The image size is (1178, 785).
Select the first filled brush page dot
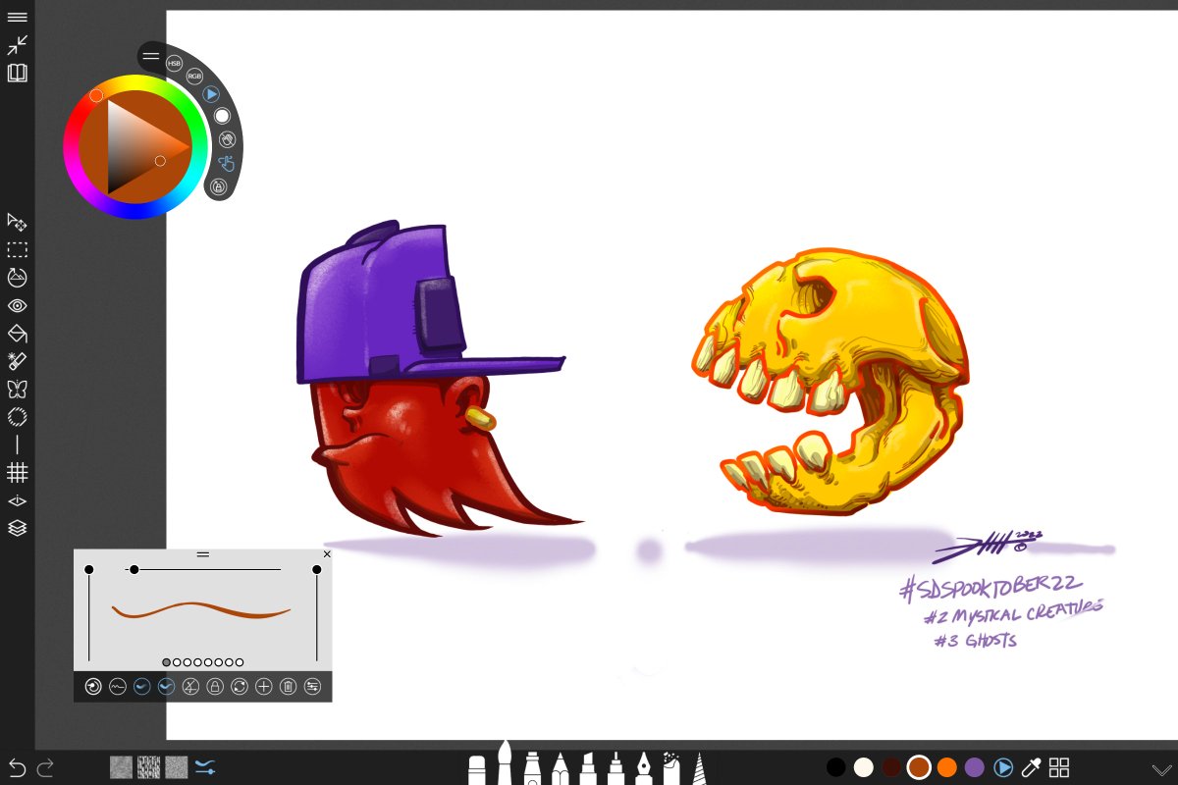tap(166, 662)
